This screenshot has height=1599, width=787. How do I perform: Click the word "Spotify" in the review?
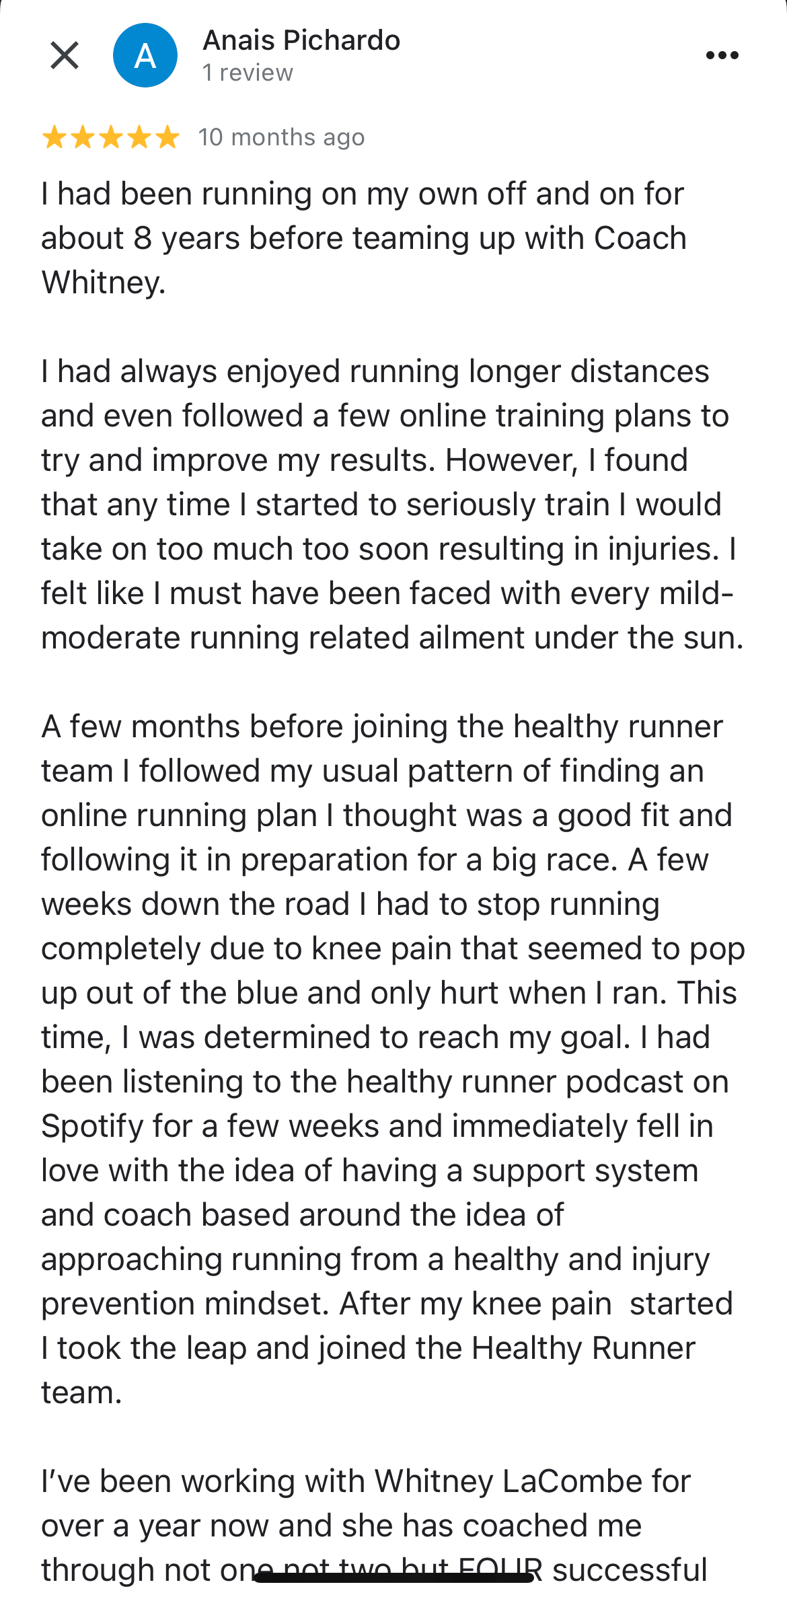click(x=91, y=1127)
